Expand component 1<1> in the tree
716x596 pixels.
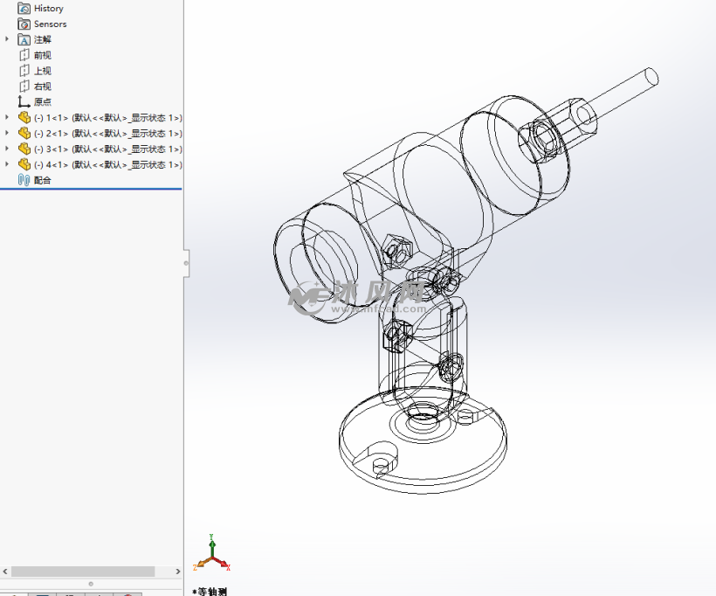[x=8, y=117]
